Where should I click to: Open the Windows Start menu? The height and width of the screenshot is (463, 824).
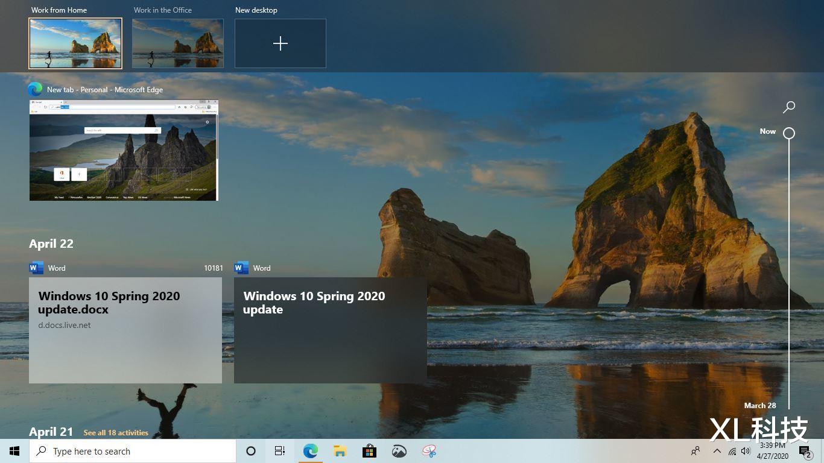(x=14, y=451)
